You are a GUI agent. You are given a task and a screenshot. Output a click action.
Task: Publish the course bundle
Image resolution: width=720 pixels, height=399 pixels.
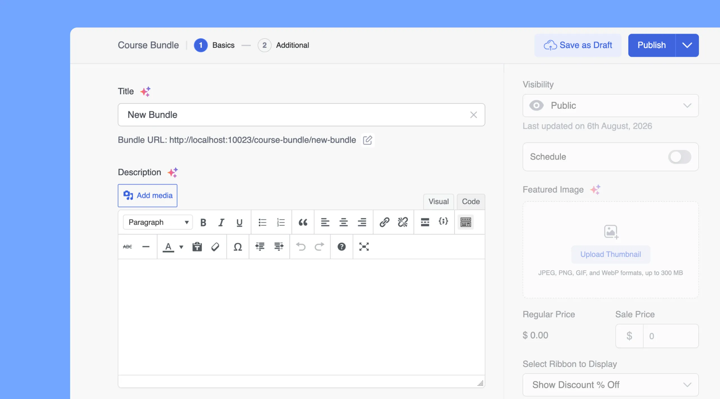tap(652, 45)
